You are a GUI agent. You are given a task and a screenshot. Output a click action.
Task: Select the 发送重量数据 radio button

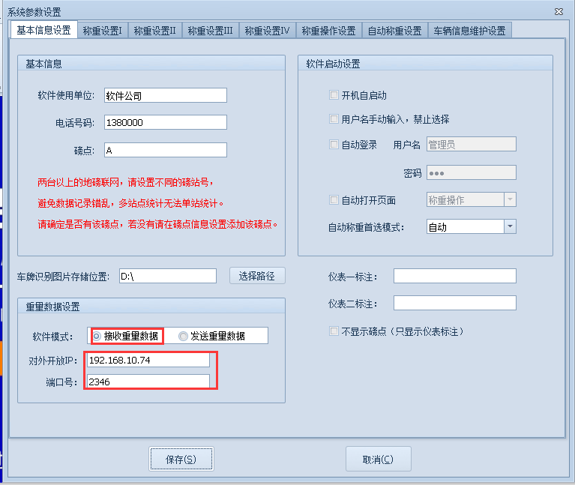(183, 337)
